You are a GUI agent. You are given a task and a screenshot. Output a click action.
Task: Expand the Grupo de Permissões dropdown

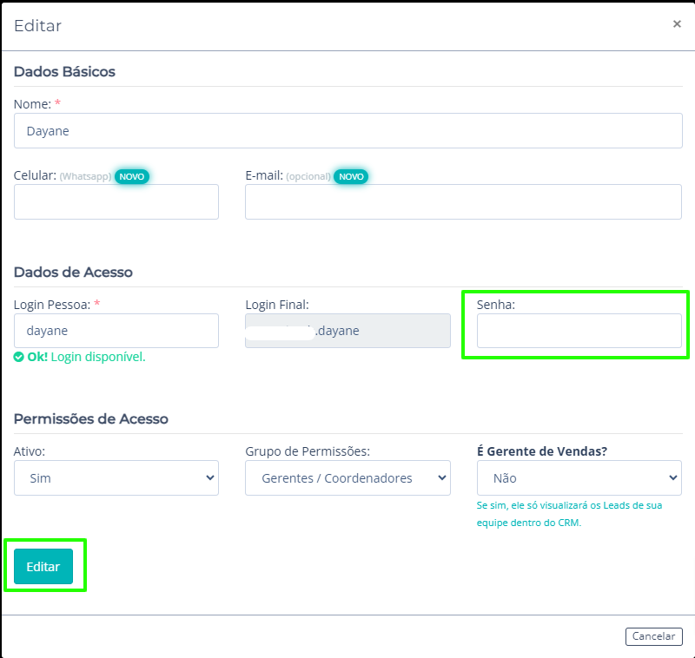(347, 477)
